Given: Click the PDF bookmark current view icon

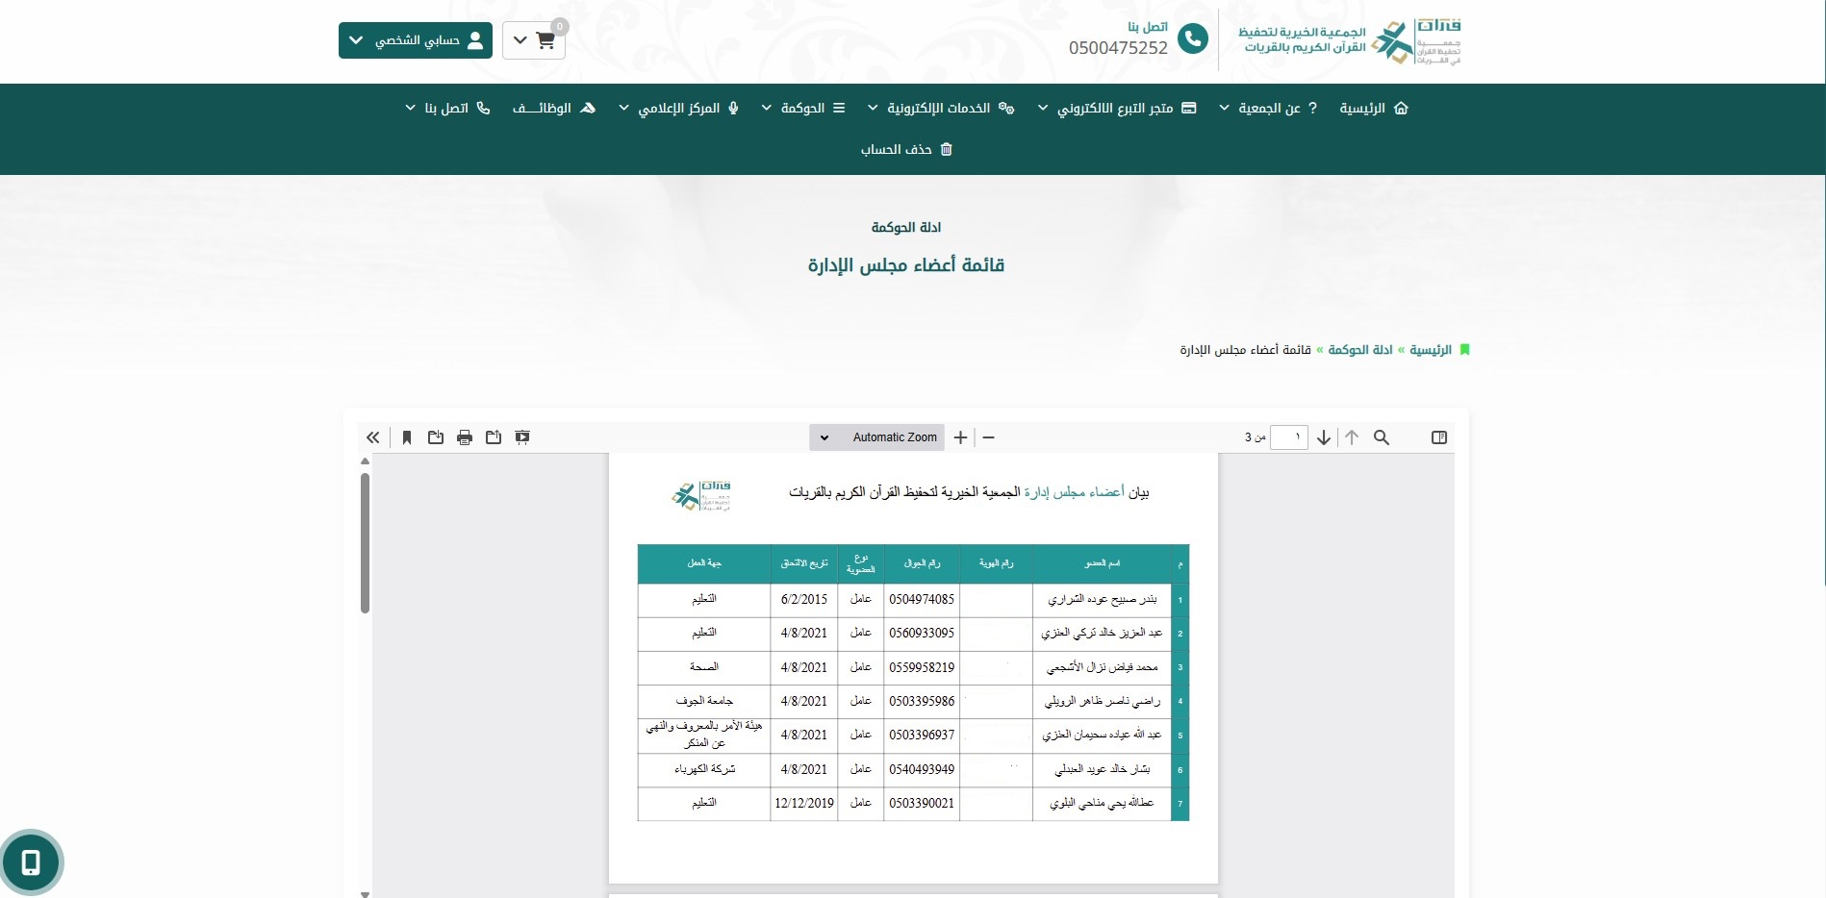Looking at the screenshot, I should pos(407,437).
